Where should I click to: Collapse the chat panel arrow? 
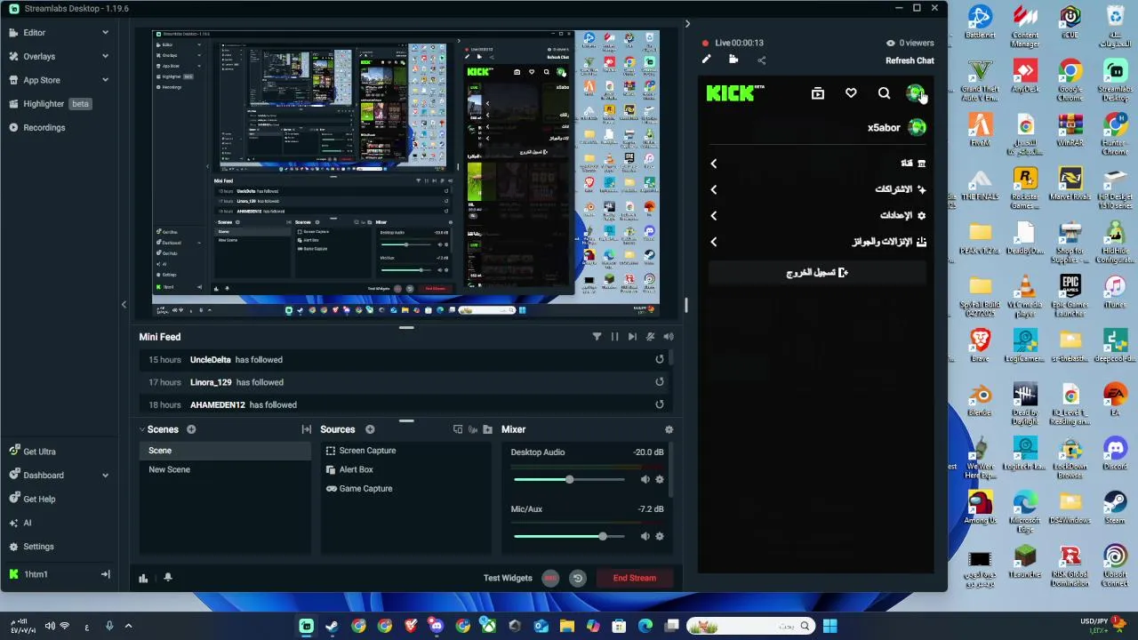pos(687,24)
